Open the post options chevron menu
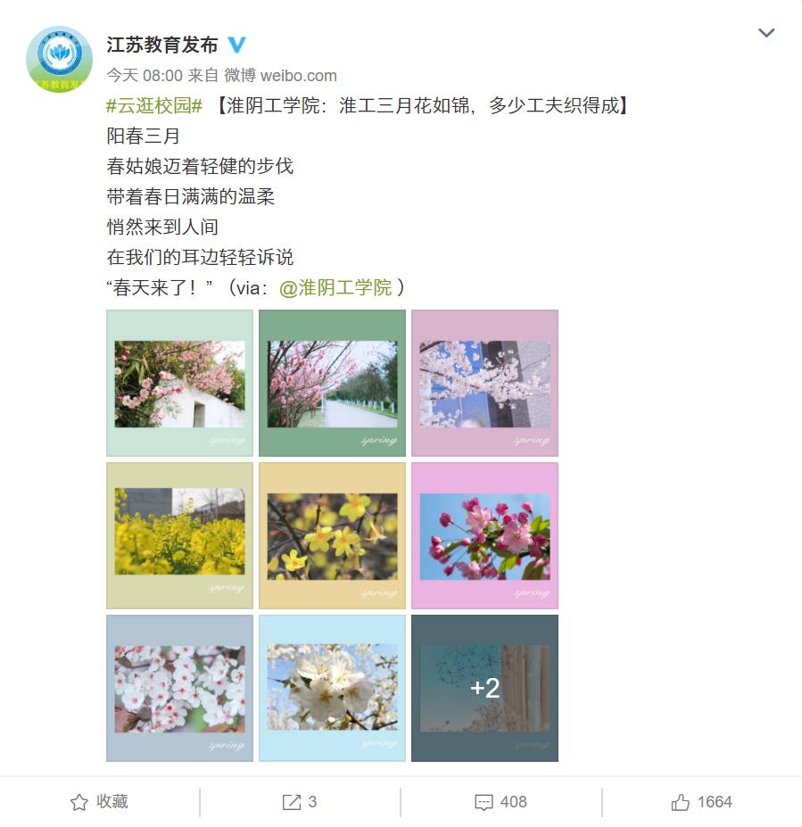 [x=766, y=33]
